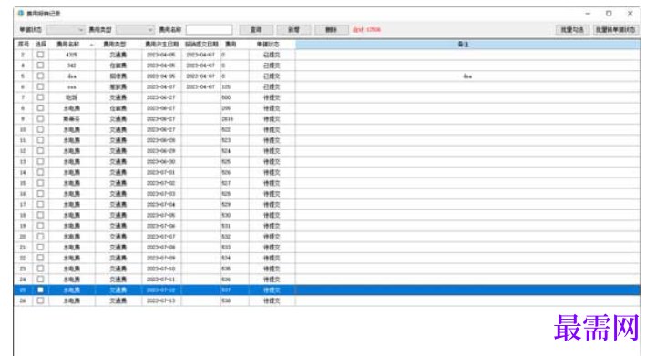656x356 pixels.
Task: Click the 报销提交日期 column header
Action: 201,44
